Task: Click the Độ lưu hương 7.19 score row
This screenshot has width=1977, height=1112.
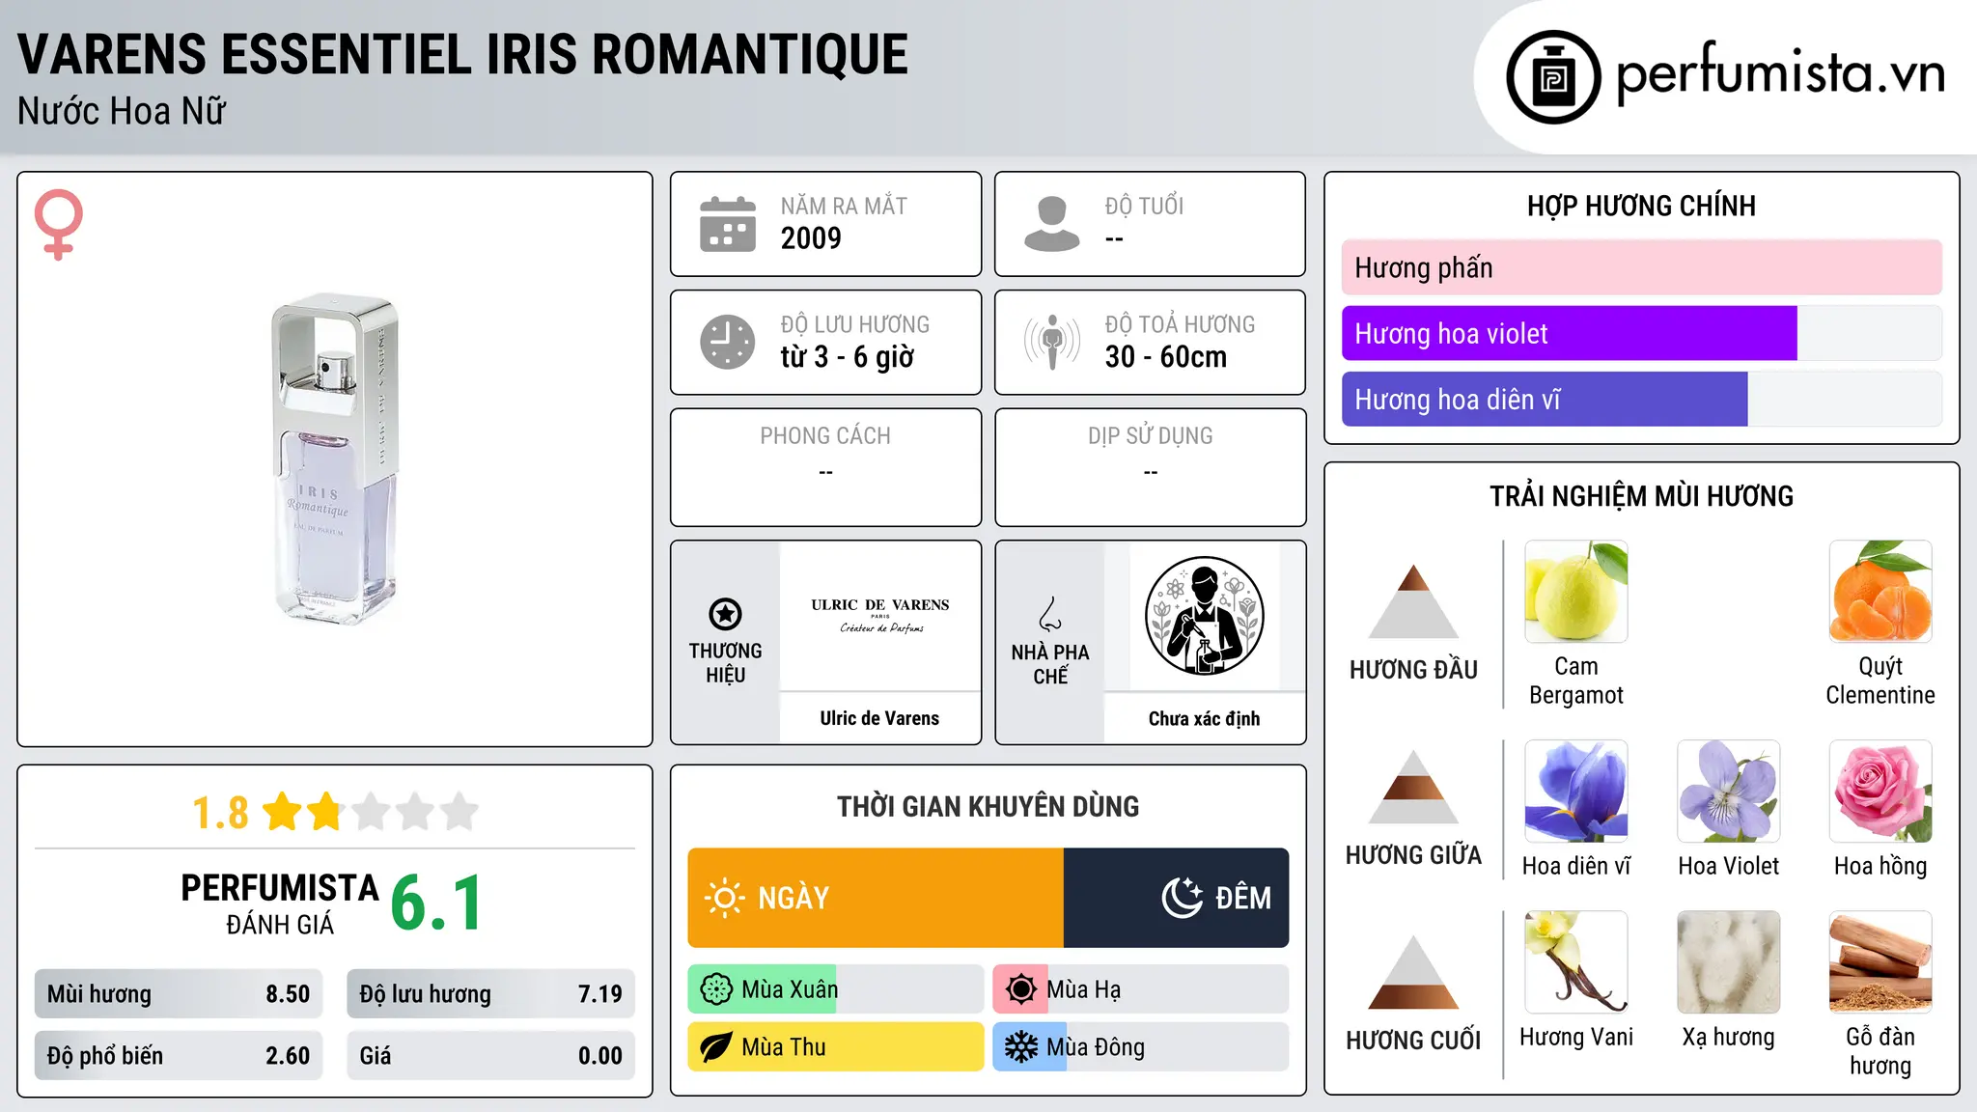Action: (x=490, y=994)
